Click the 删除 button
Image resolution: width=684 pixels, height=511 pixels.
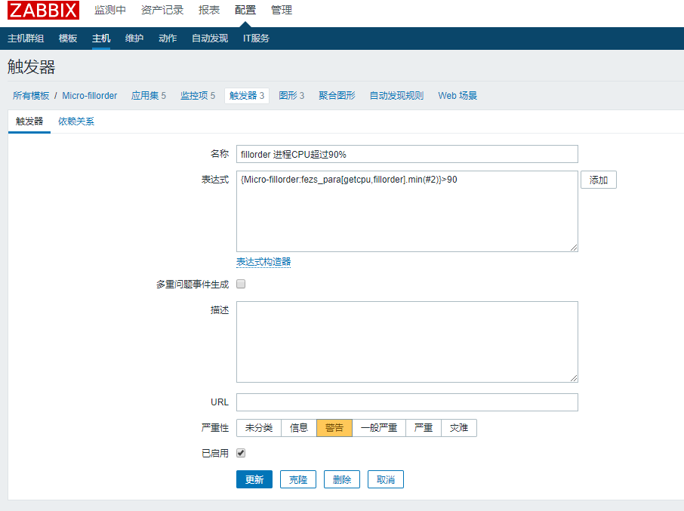tap(341, 479)
